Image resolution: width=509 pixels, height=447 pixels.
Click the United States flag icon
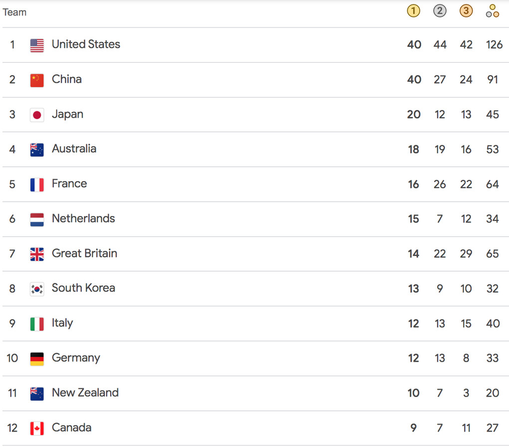point(37,45)
